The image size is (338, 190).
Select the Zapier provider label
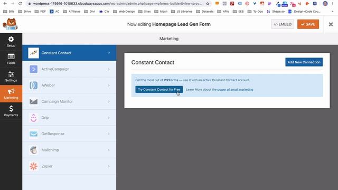pyautogui.click(x=47, y=166)
